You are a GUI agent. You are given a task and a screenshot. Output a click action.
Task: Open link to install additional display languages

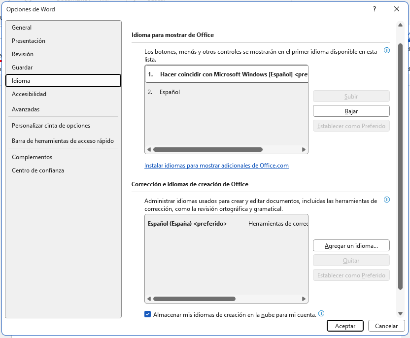(x=216, y=166)
